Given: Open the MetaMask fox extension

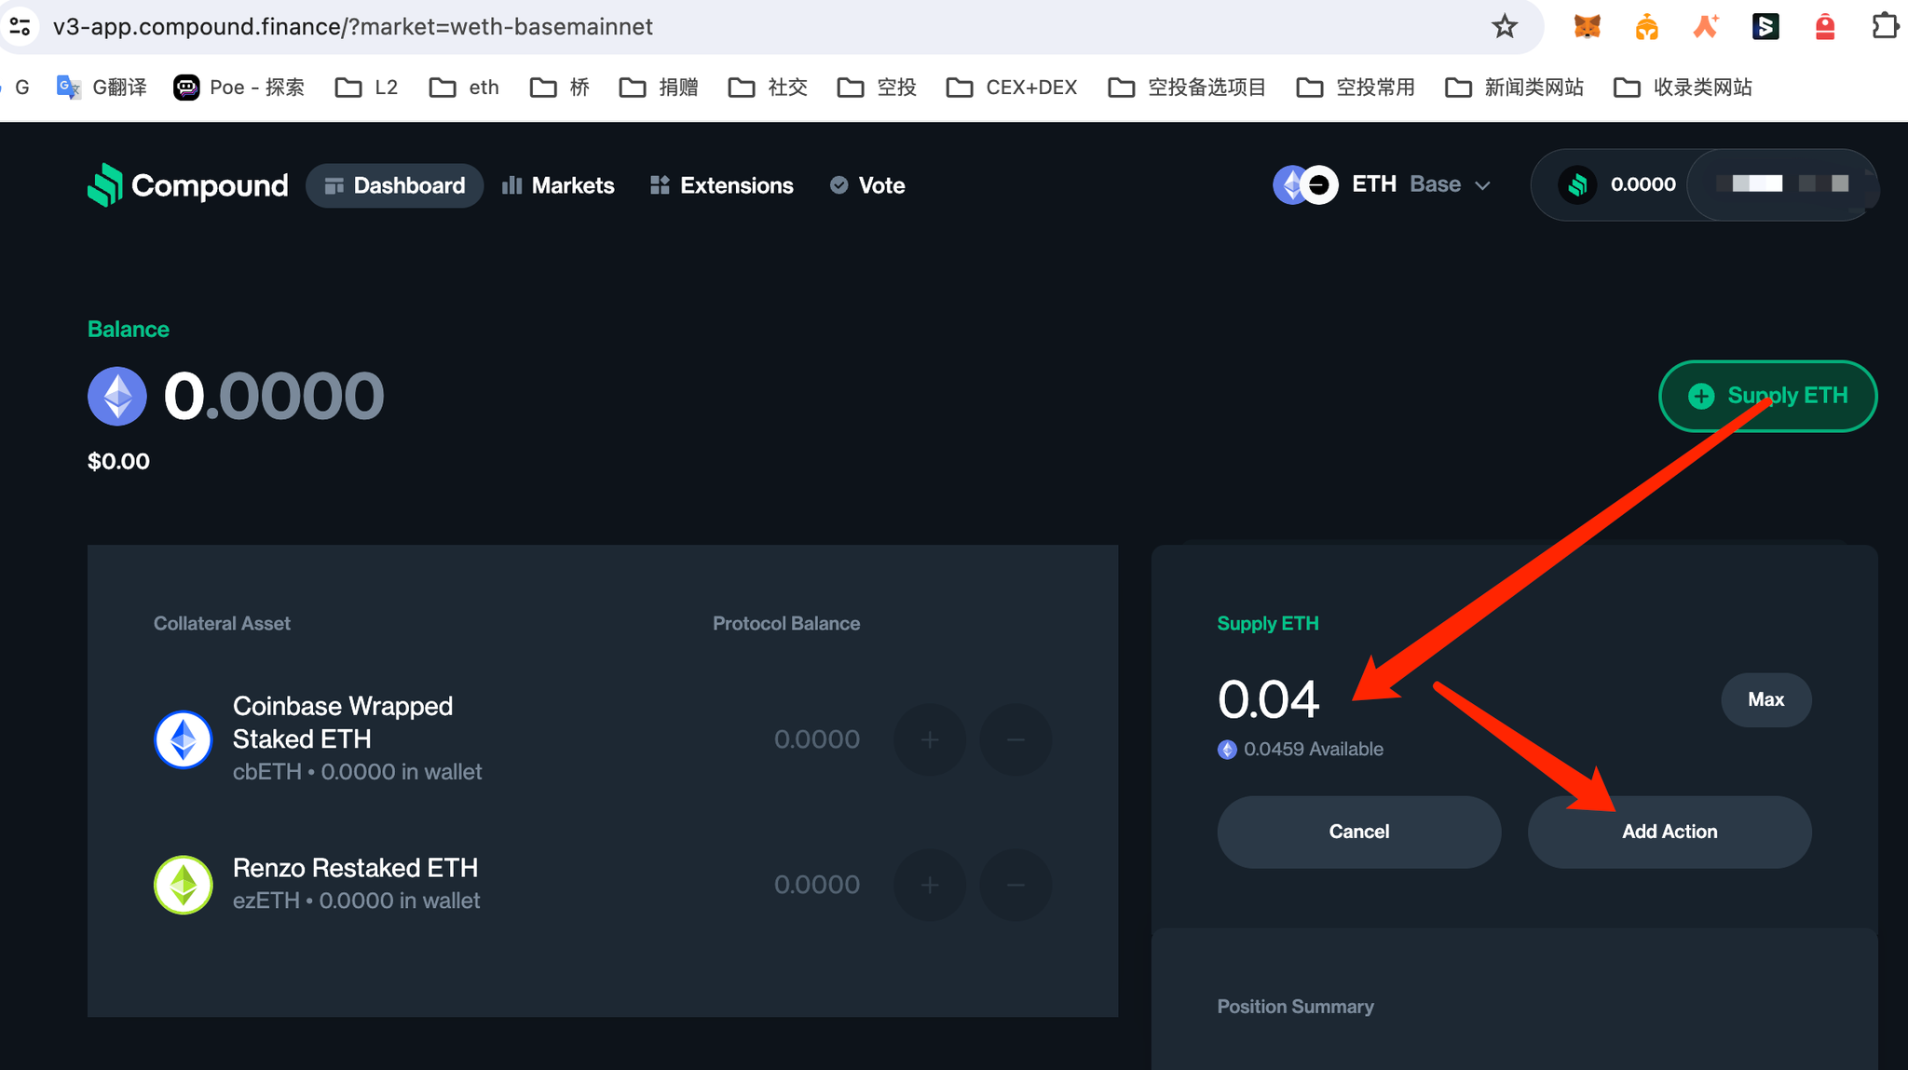Looking at the screenshot, I should 1587,26.
